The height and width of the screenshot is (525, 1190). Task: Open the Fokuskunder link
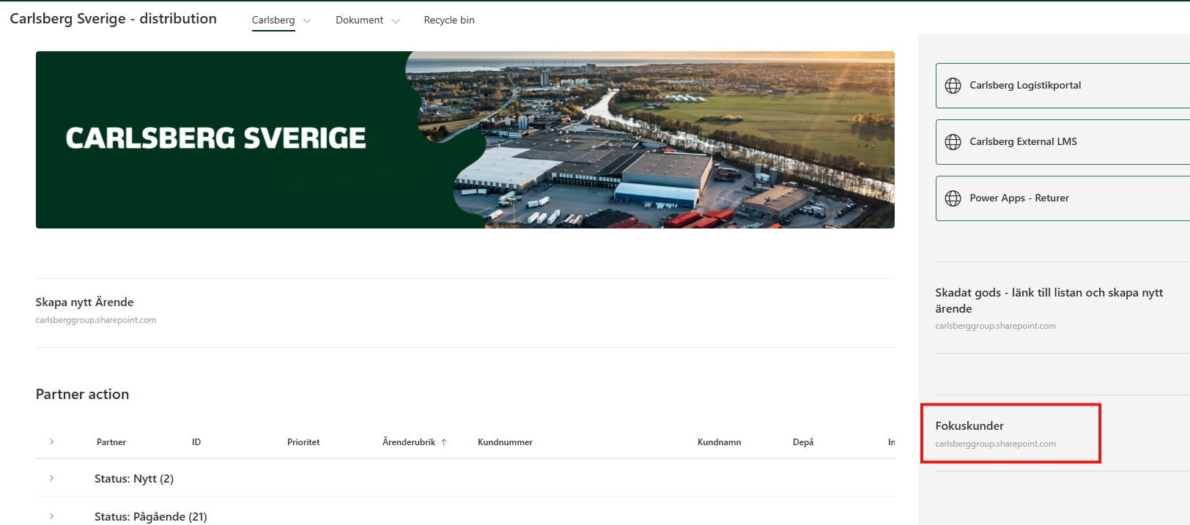tap(969, 426)
